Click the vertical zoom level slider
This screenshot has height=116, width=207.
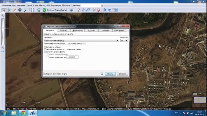(3, 32)
